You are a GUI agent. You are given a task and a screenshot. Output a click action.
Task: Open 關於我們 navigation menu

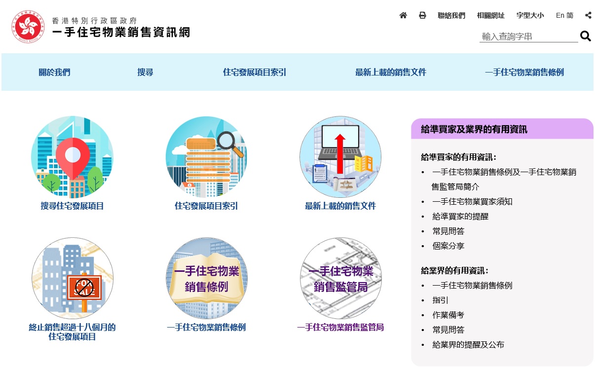(x=55, y=72)
